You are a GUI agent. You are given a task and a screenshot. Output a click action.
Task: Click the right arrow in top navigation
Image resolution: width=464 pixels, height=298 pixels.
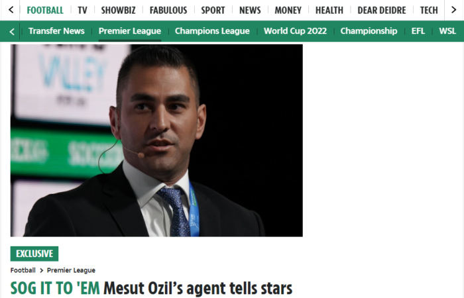pos(453,10)
